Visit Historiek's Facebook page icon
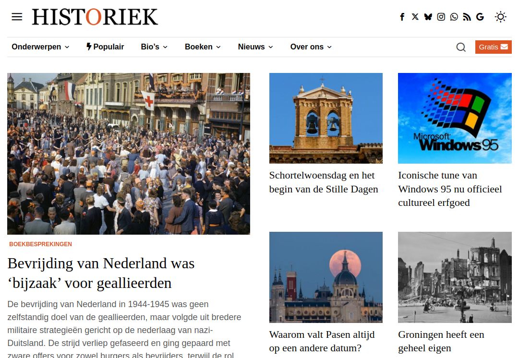The width and height of the screenshot is (519, 358). 402,17
